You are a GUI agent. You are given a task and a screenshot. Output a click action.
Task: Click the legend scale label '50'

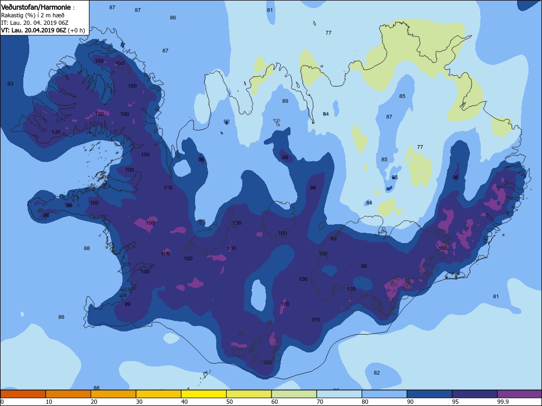229,402
